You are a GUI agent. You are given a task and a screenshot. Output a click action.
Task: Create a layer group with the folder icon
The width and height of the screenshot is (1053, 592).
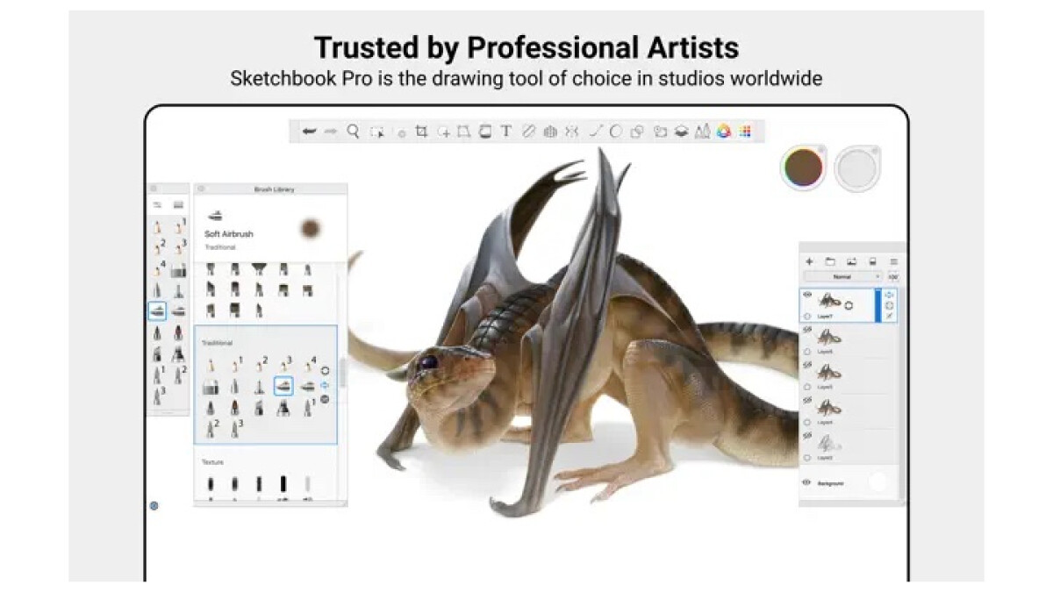(830, 261)
